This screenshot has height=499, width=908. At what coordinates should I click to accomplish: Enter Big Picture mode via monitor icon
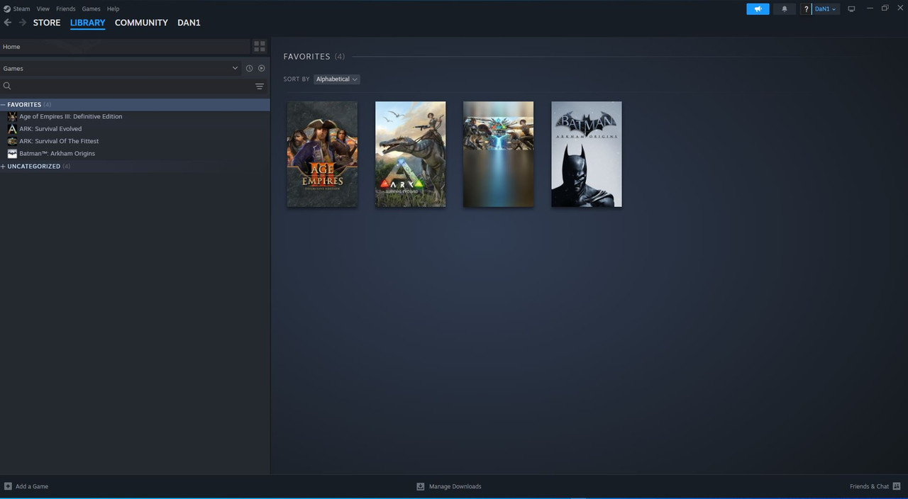click(x=851, y=9)
